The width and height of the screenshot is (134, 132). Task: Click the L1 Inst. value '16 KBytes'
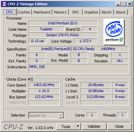click(x=96, y=91)
